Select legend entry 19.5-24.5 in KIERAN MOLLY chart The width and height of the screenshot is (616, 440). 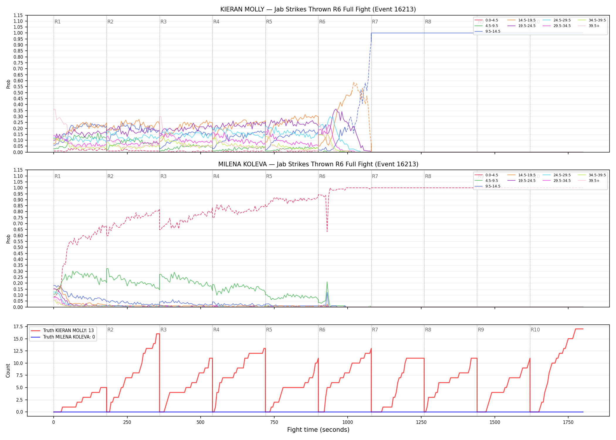tap(522, 26)
